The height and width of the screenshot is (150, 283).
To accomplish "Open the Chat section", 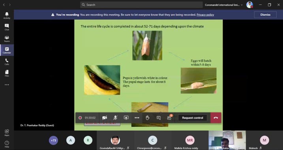I will (x=7, y=27).
